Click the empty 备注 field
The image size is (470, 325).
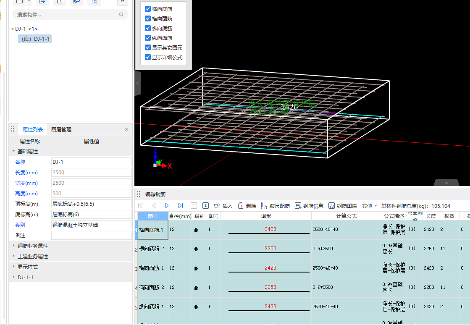pos(92,236)
